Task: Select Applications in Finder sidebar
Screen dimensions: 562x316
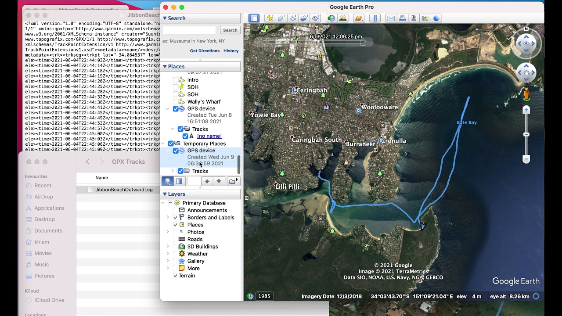Action: [49, 208]
